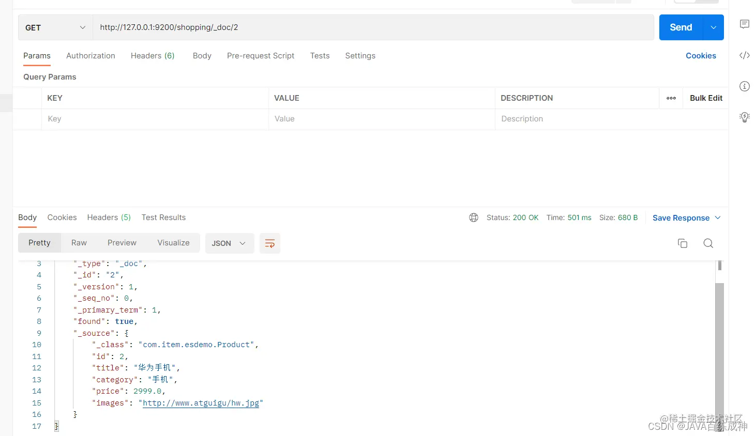755x436 pixels.
Task: Click the "_primary_term": 1 line
Action: (x=117, y=310)
